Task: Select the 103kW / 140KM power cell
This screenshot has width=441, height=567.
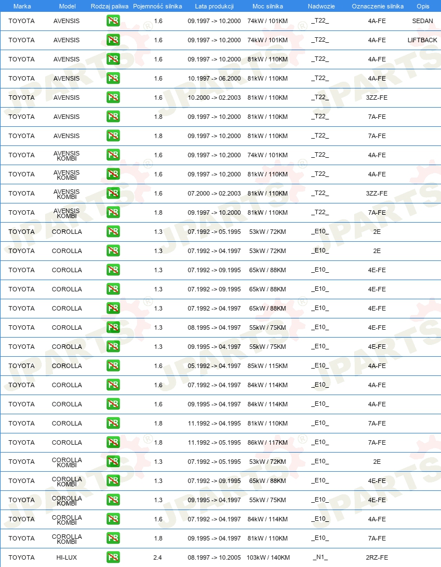Action: point(268,557)
